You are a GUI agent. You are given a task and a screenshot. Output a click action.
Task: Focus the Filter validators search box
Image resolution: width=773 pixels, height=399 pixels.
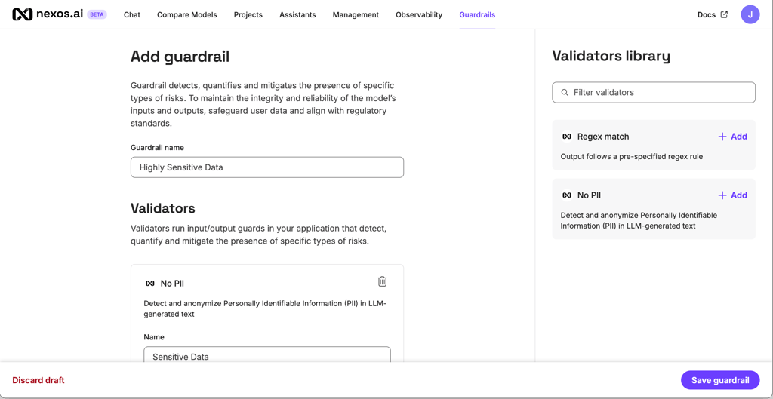click(654, 93)
